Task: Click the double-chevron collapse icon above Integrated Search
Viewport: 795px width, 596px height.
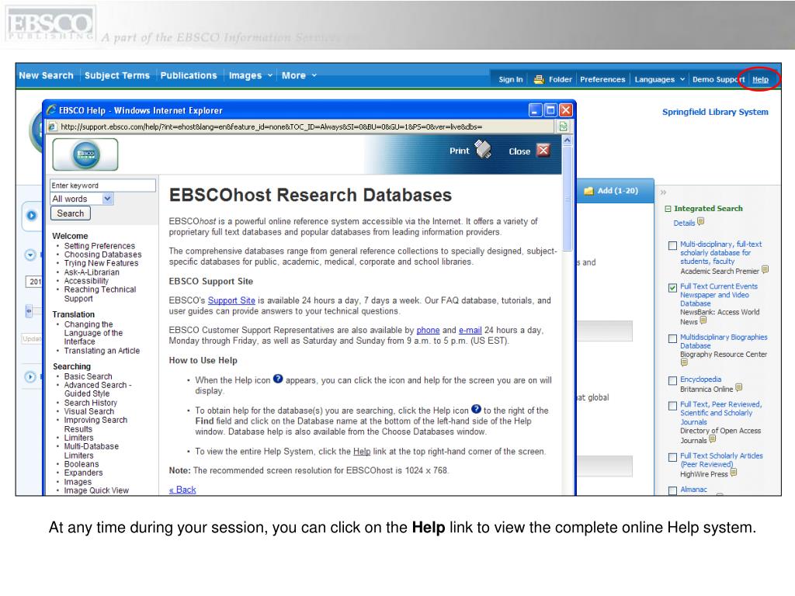Action: tap(663, 192)
